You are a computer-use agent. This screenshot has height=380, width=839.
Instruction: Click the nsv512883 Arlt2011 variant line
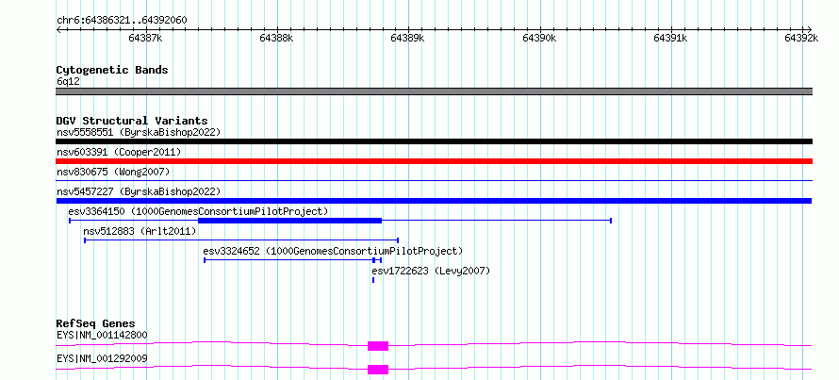pos(241,240)
